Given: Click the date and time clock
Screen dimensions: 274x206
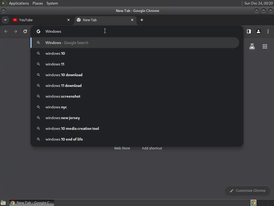Looking at the screenshot, I should point(258,3).
